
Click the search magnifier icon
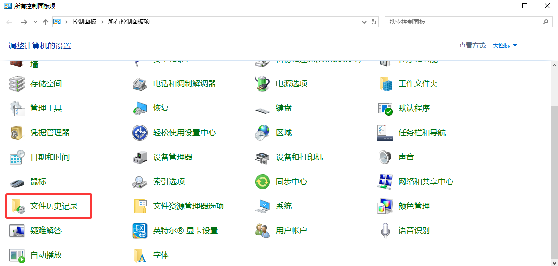point(545,22)
